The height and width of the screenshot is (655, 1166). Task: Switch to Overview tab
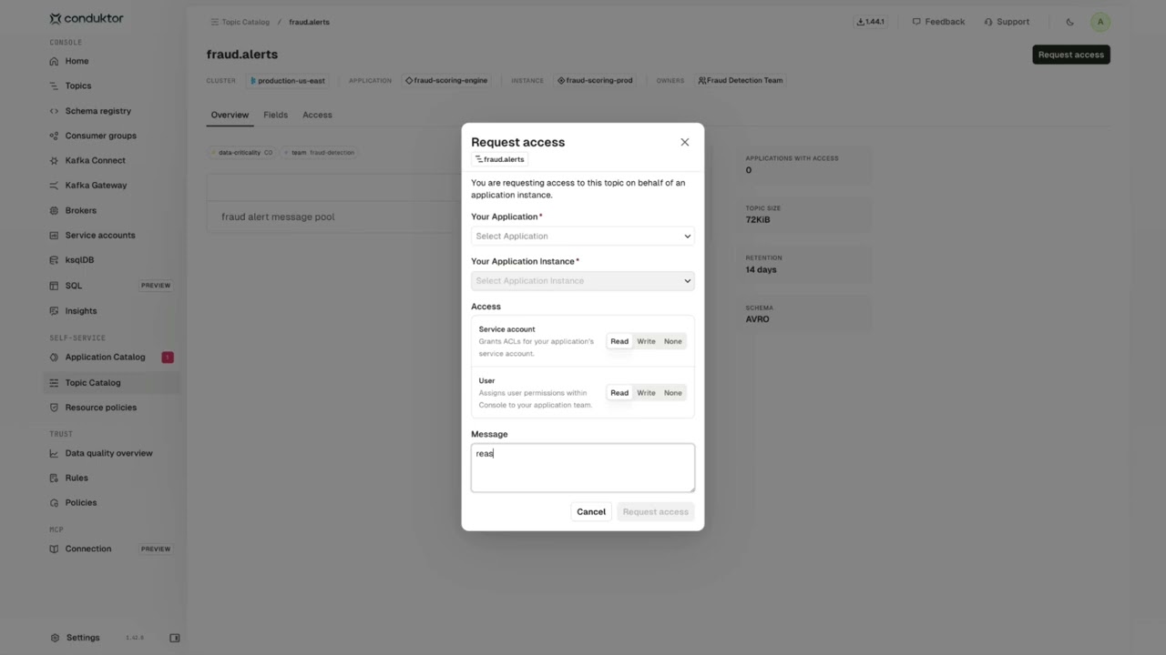tap(230, 115)
